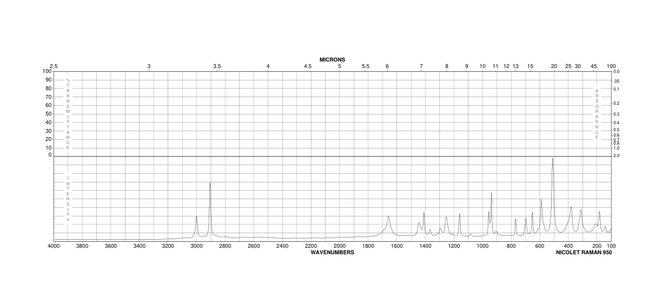The image size is (662, 285).
Task: Select the 50 transmittance tick label
Action: (48, 113)
